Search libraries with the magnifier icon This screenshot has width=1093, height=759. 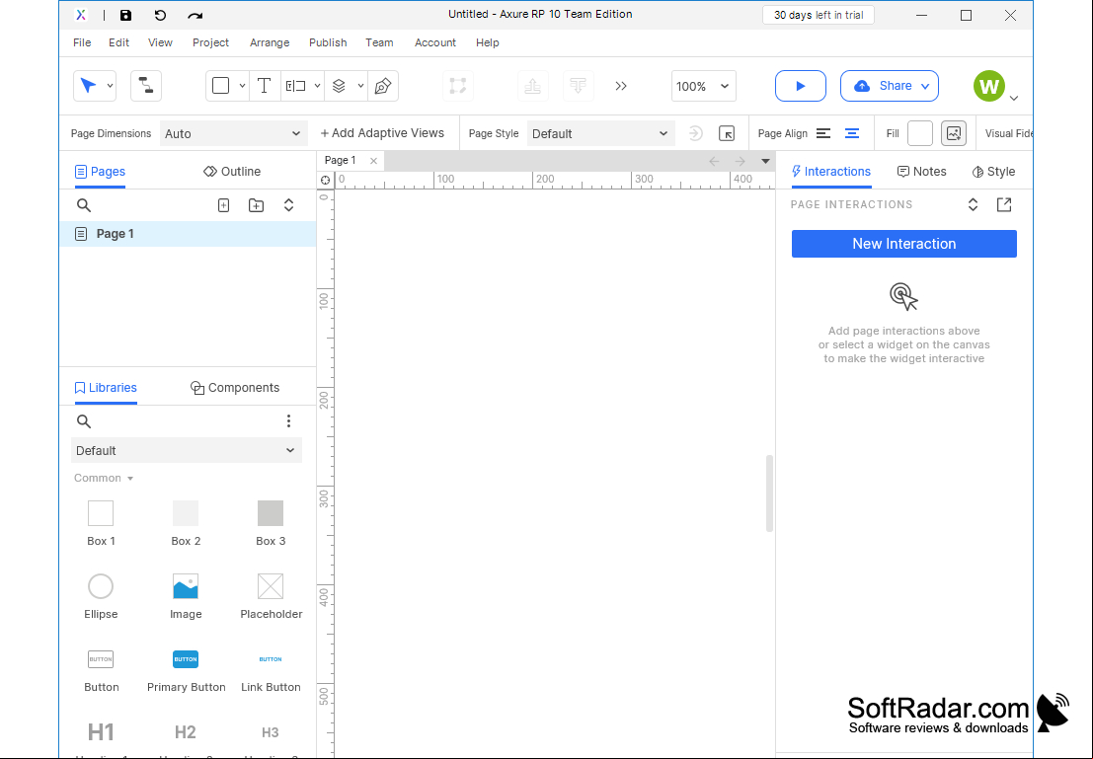(84, 421)
